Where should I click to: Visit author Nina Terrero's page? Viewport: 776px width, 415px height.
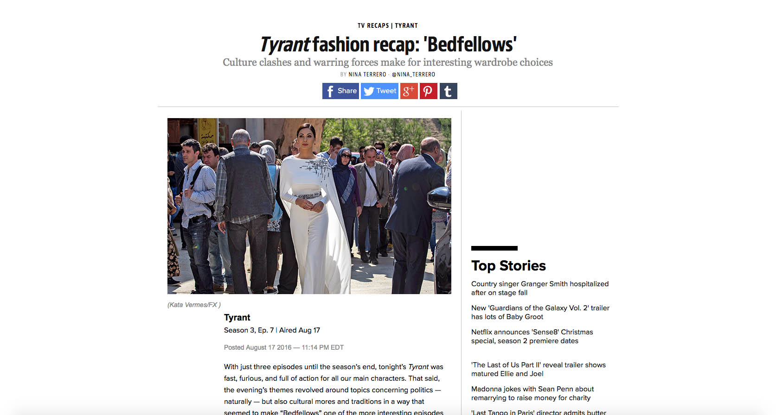(x=367, y=74)
